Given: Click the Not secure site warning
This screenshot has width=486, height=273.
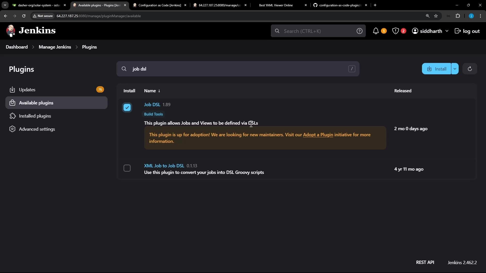Looking at the screenshot, I should point(43,16).
